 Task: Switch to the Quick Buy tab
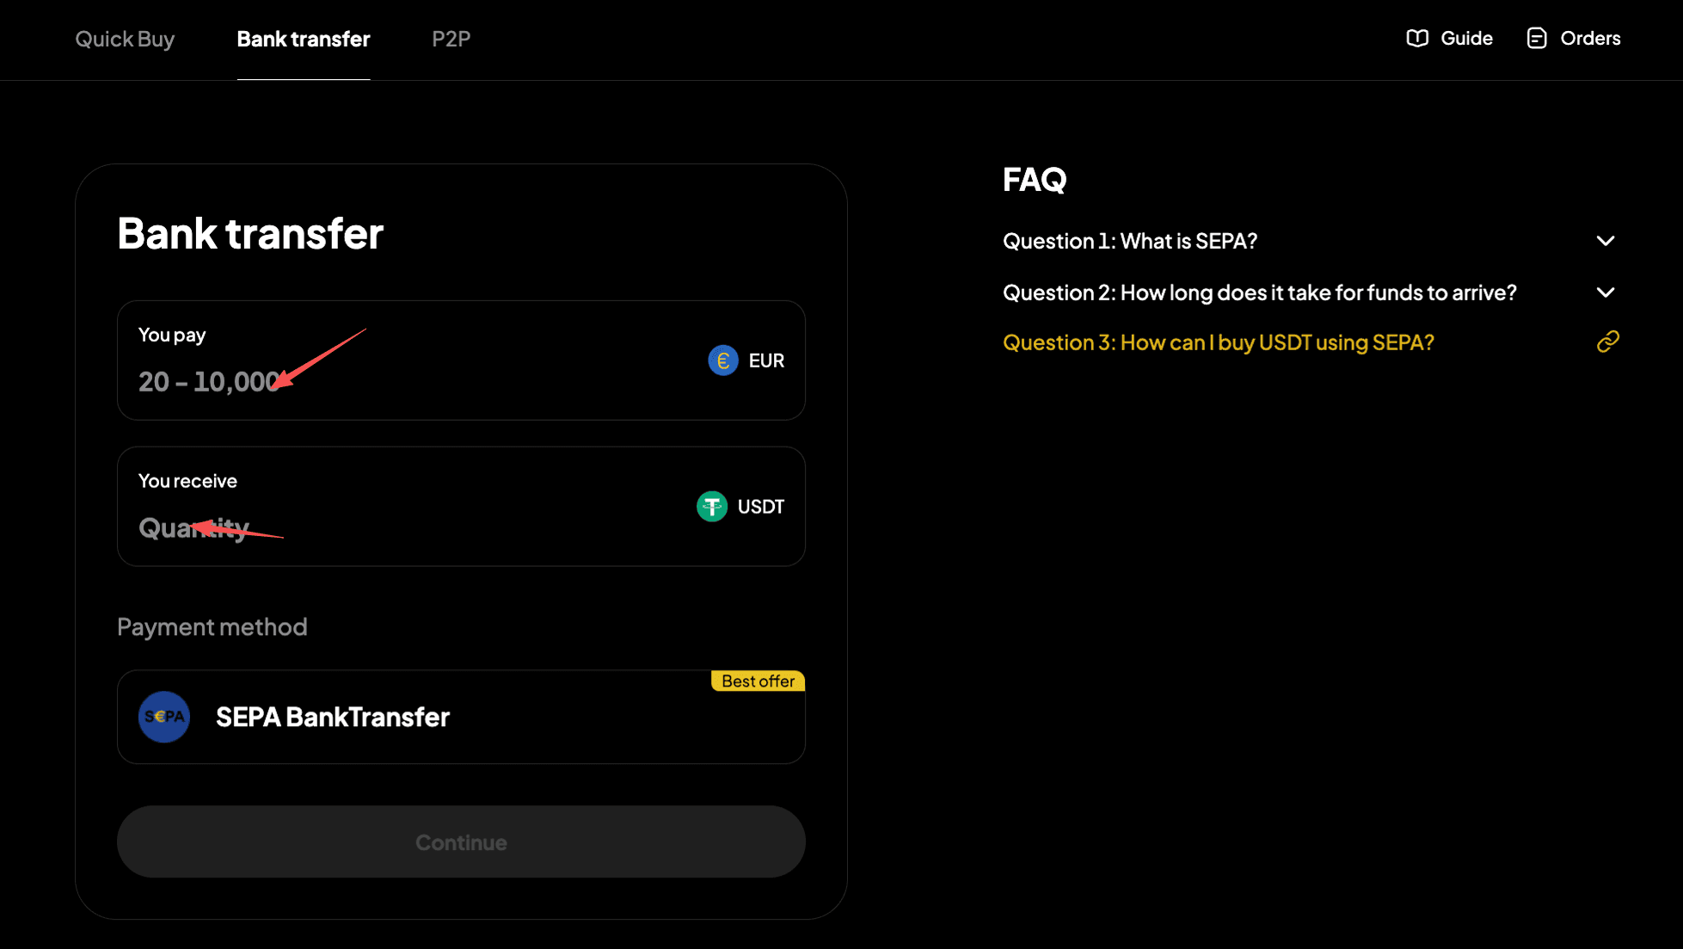point(125,39)
